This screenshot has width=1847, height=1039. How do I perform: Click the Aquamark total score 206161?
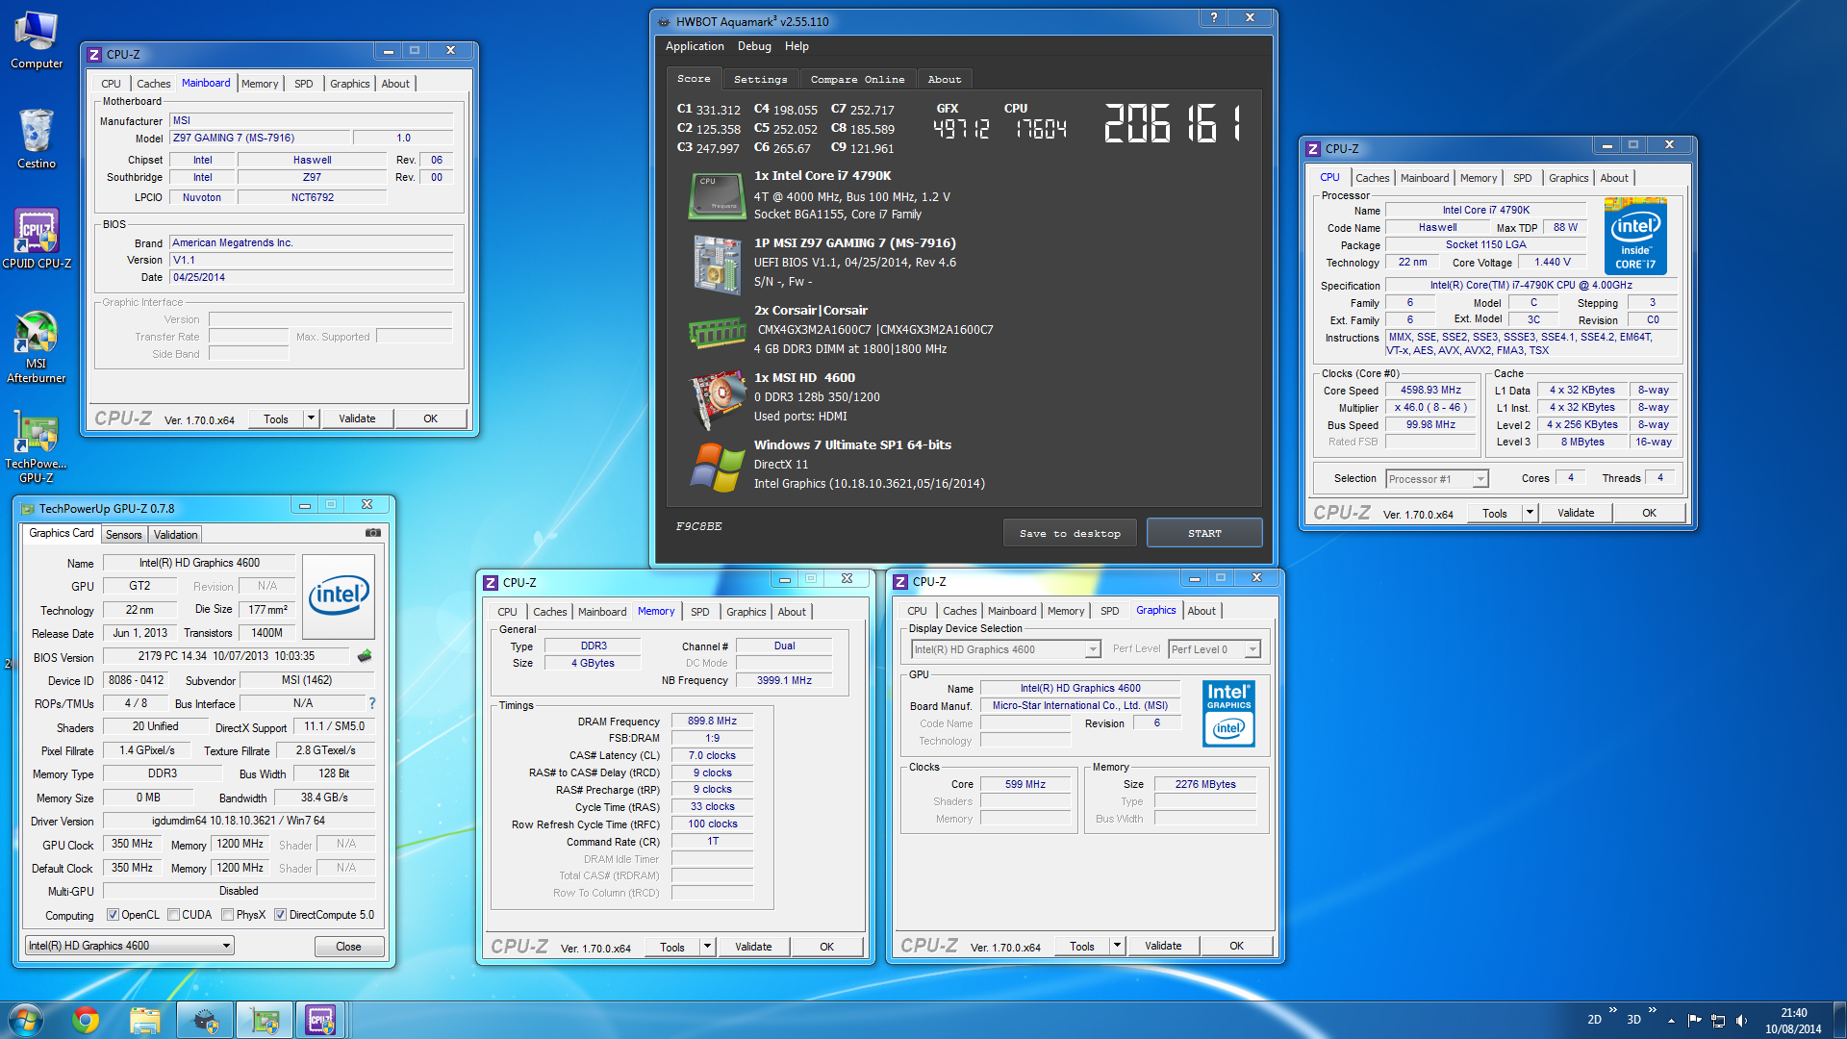tap(1174, 124)
